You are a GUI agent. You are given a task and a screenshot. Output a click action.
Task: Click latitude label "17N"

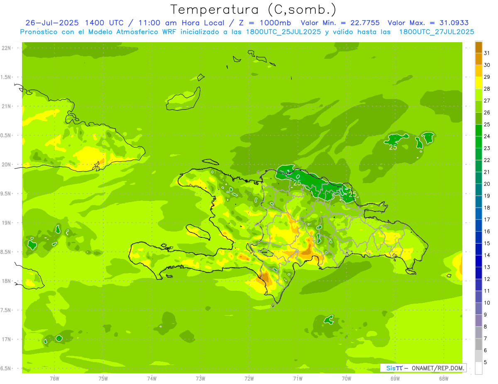[x=7, y=339]
